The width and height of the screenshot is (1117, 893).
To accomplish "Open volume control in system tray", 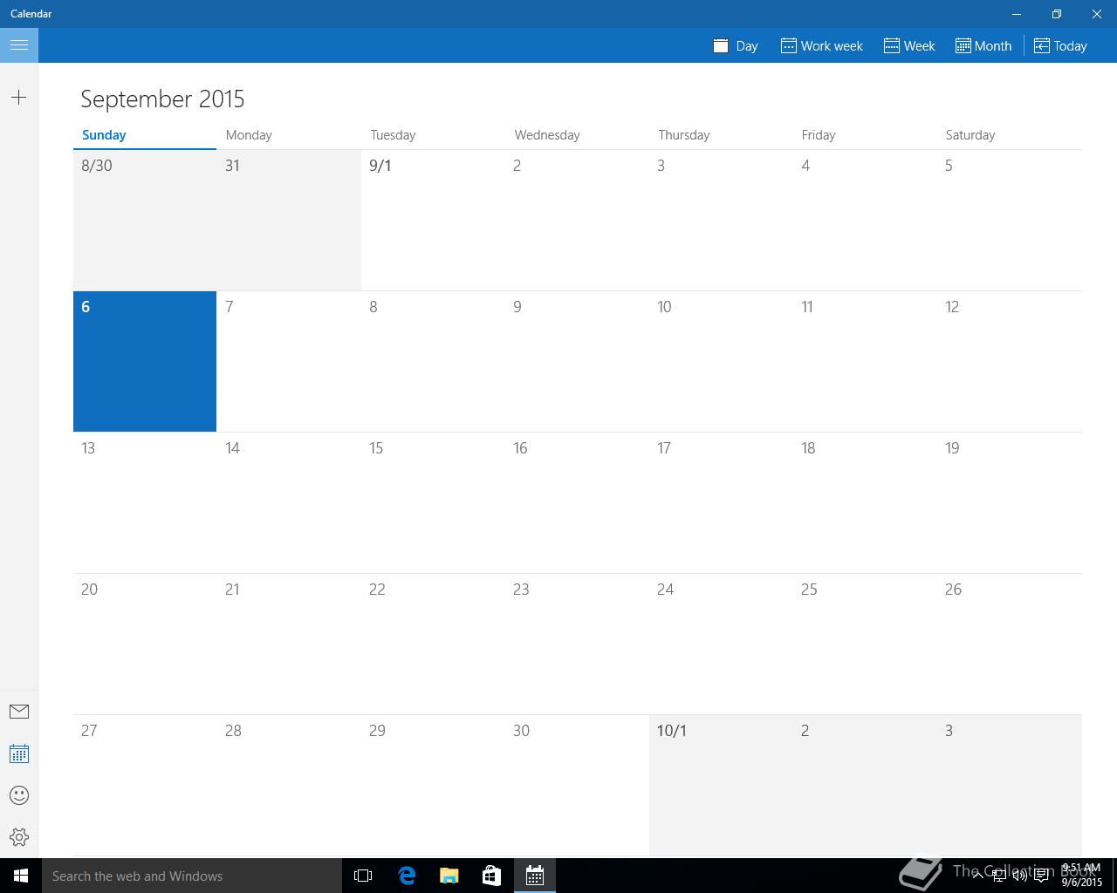I will (x=1019, y=876).
